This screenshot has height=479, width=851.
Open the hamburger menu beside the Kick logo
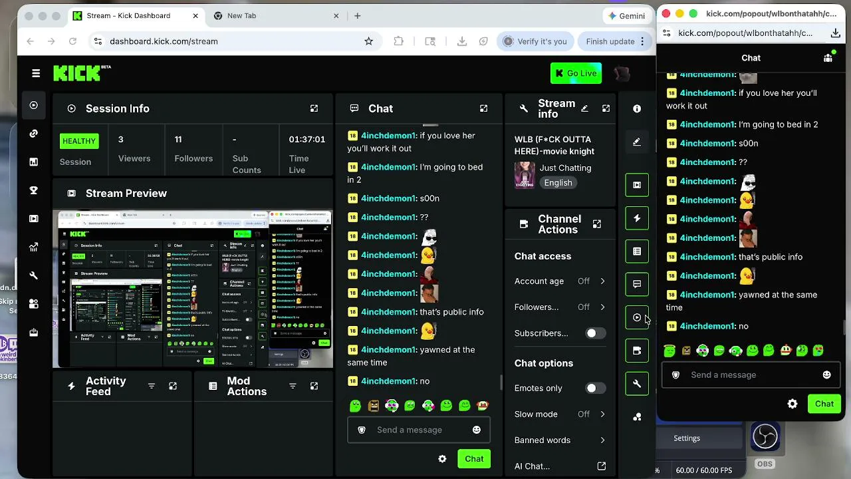36,73
